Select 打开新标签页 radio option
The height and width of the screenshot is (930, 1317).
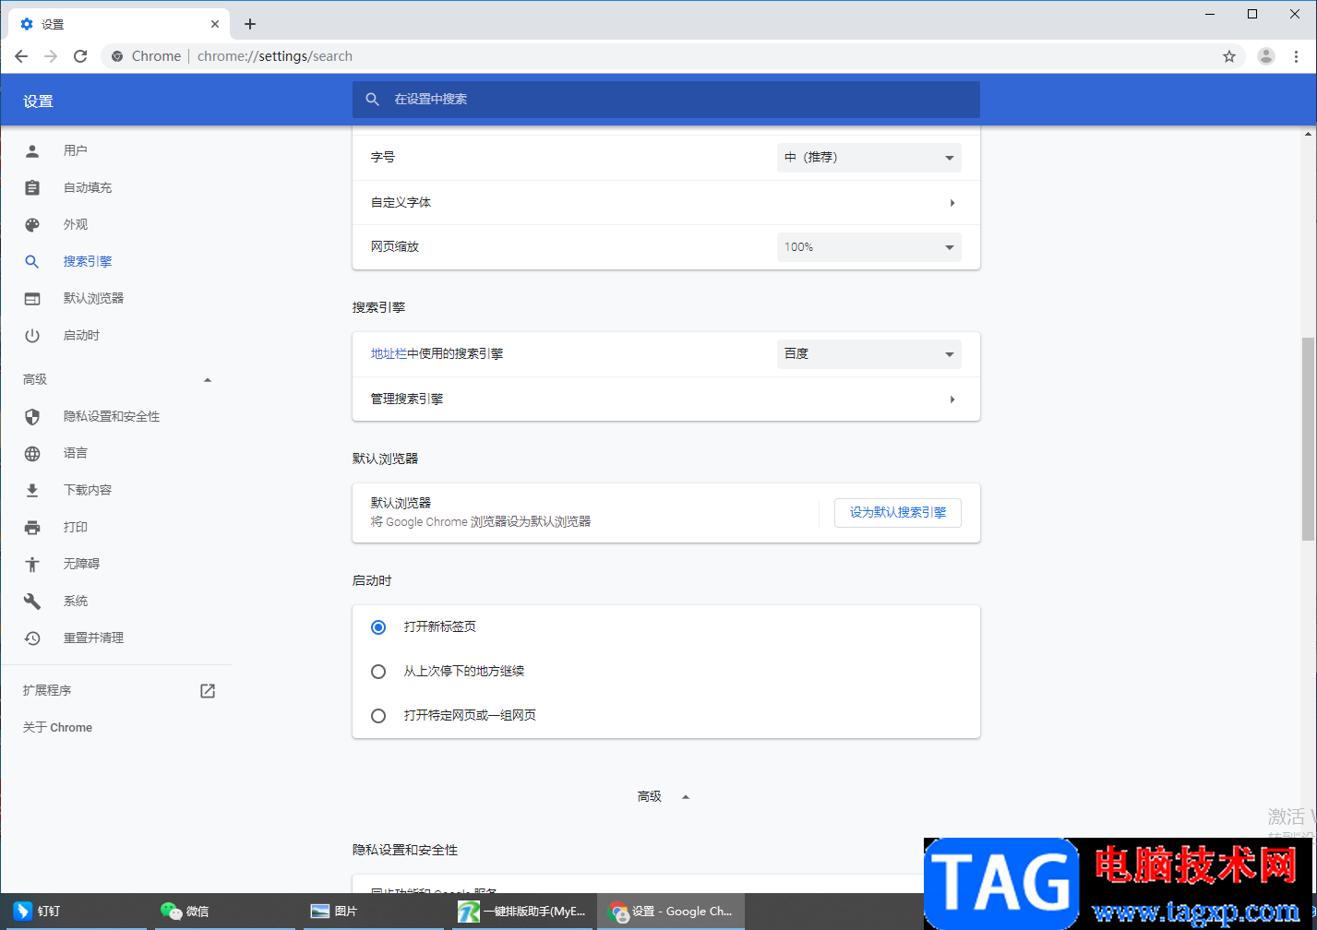(x=378, y=627)
